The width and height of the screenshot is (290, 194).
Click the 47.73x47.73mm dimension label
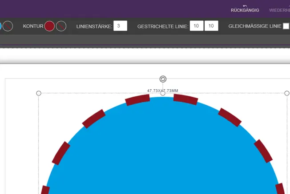point(163,91)
